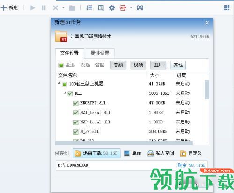Open download folder icon in toolbar
Viewport: 234px width, 193px height.
(72, 8)
